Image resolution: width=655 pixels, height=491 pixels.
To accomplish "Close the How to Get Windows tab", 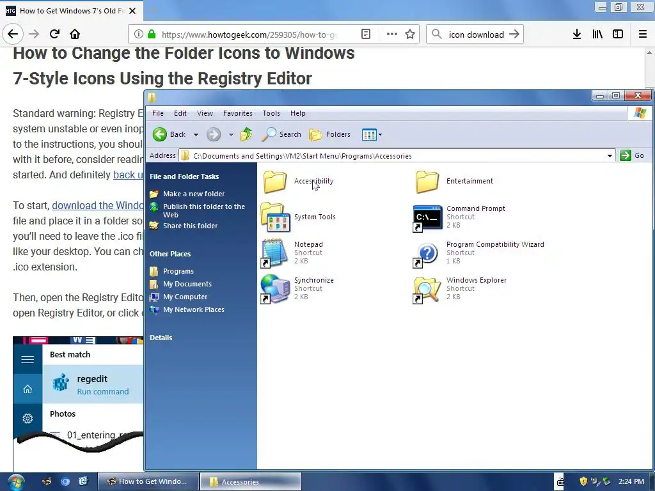I will click(132, 11).
